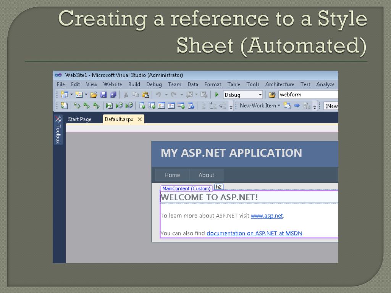The width and height of the screenshot is (391, 293).
Task: Click the text 'To learn more about ASP.NET visit'
Action: click(x=205, y=216)
